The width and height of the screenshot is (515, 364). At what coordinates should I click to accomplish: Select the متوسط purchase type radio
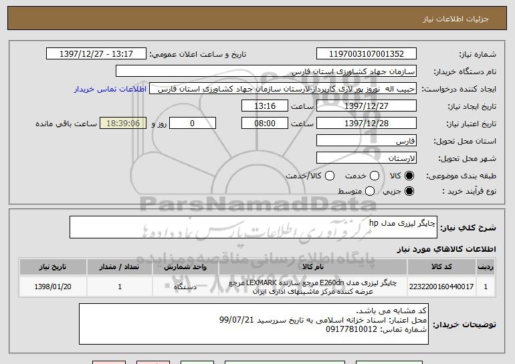(x=370, y=191)
